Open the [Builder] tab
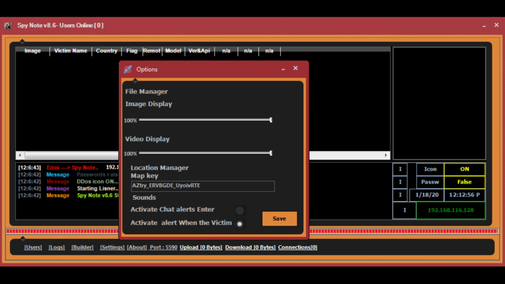This screenshot has height=284, width=505. click(82, 248)
